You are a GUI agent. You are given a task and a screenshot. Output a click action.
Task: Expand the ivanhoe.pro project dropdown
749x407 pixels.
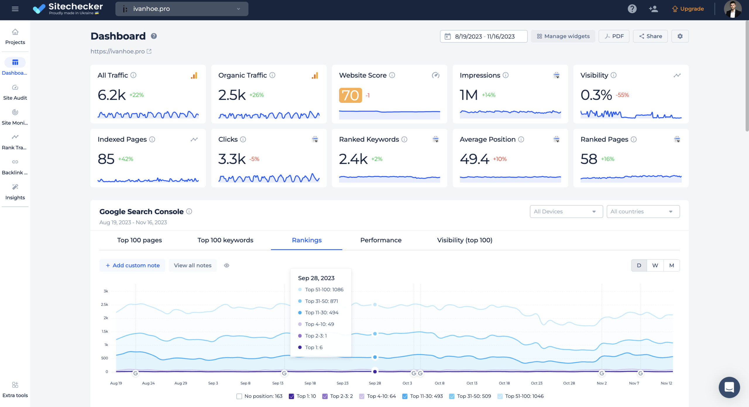pos(181,9)
